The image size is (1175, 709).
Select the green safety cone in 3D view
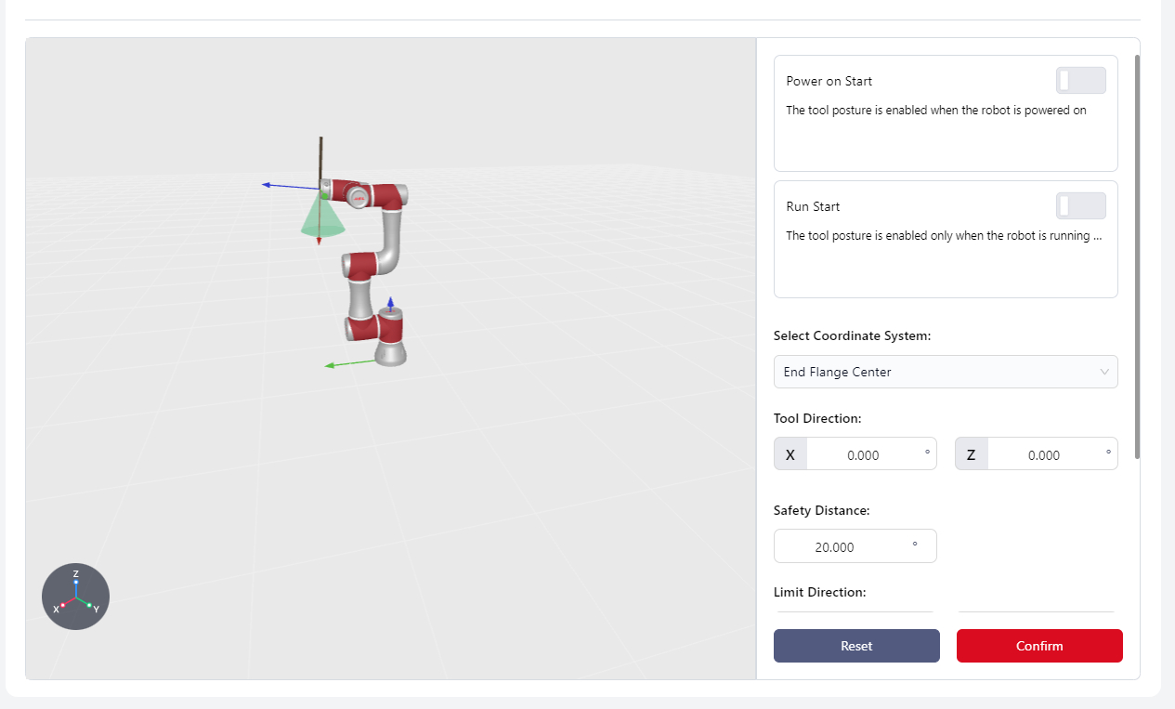[x=322, y=220]
